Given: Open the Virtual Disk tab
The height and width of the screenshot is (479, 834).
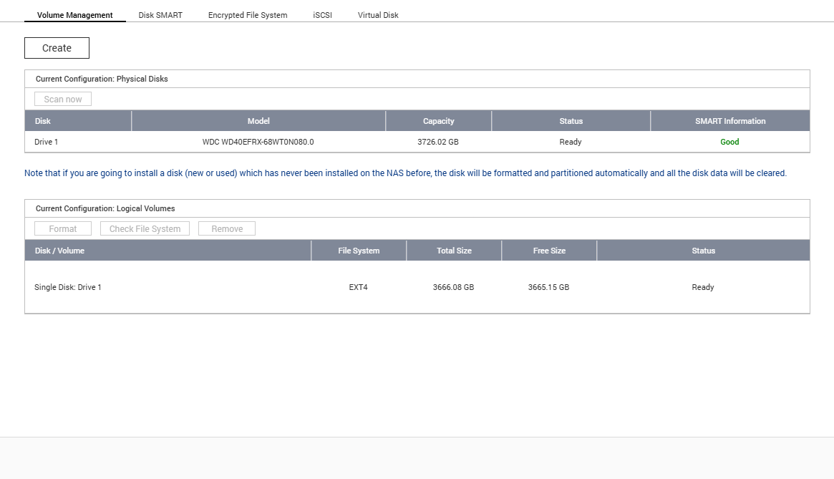Looking at the screenshot, I should click(x=378, y=15).
